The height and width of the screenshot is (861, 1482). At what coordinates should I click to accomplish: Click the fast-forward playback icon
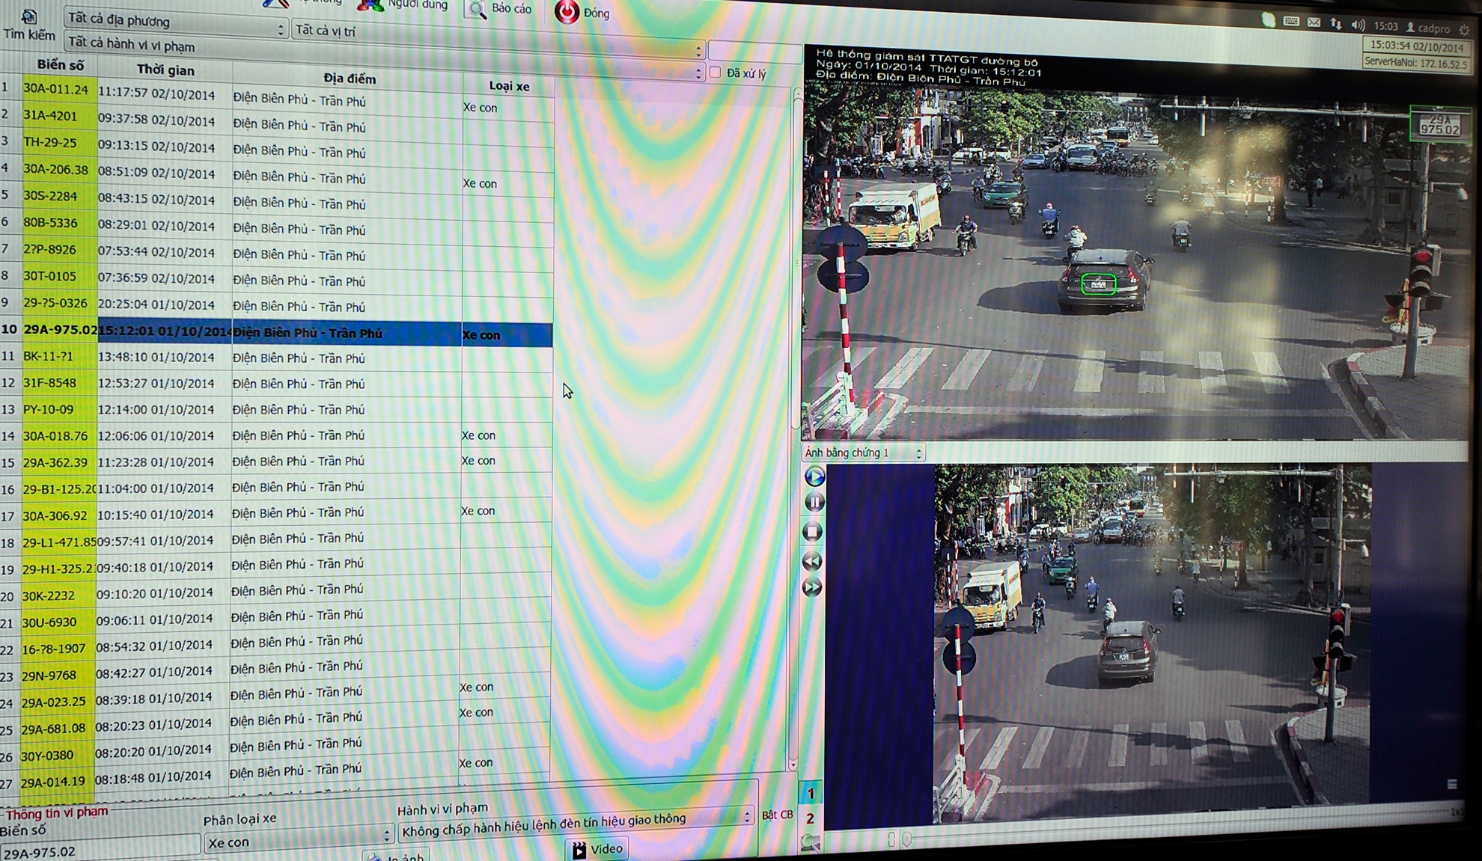(812, 588)
